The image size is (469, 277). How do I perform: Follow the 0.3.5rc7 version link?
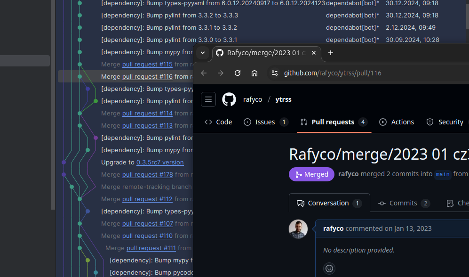click(160, 162)
